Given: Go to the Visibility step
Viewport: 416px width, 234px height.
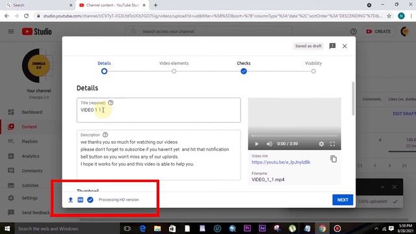Looking at the screenshot, I should pyautogui.click(x=313, y=67).
